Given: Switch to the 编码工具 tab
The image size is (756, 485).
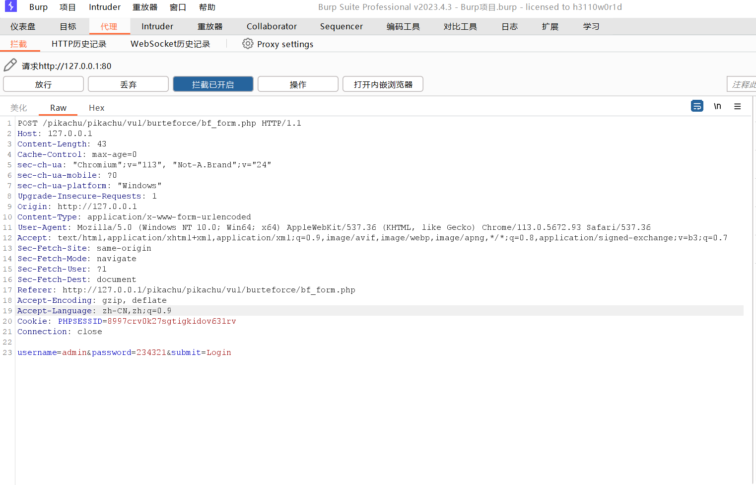Looking at the screenshot, I should click(x=403, y=26).
